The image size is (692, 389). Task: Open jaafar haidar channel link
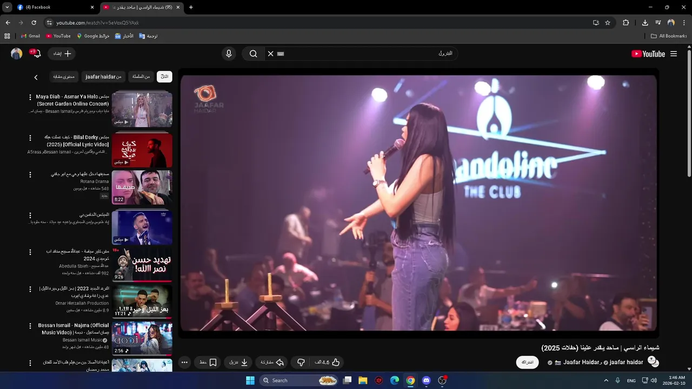pyautogui.click(x=626, y=362)
